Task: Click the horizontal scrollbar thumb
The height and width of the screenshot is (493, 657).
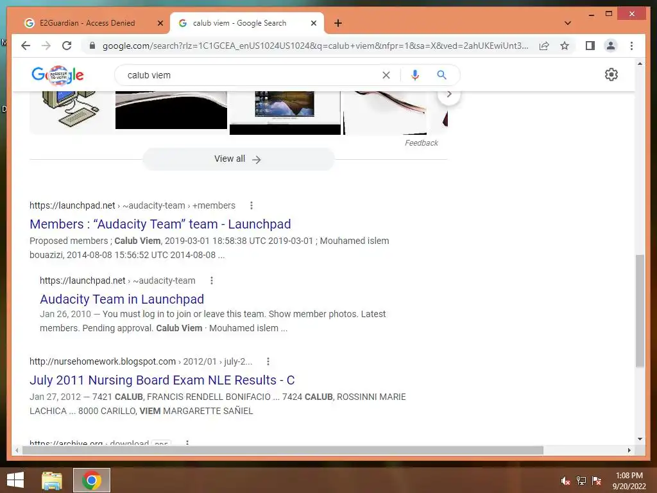Action: (x=283, y=450)
